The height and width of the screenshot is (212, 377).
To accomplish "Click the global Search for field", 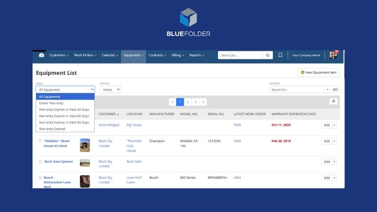I will (240, 55).
